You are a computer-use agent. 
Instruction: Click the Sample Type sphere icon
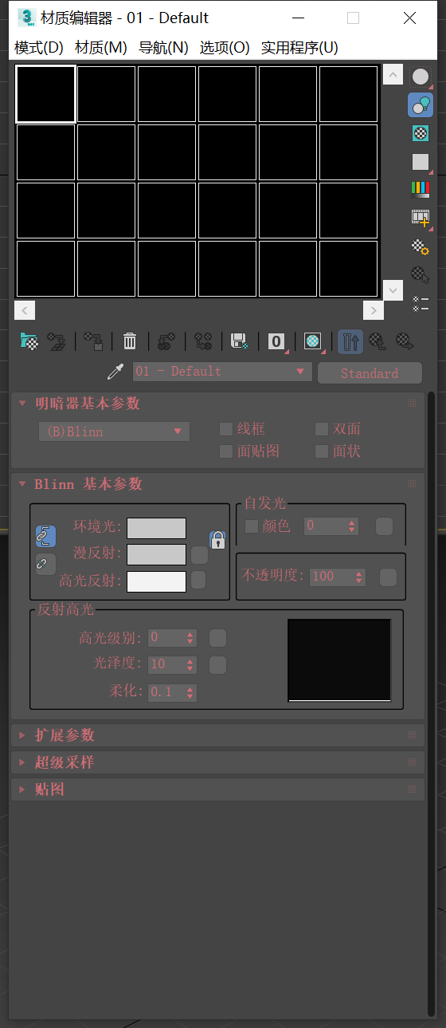click(421, 77)
